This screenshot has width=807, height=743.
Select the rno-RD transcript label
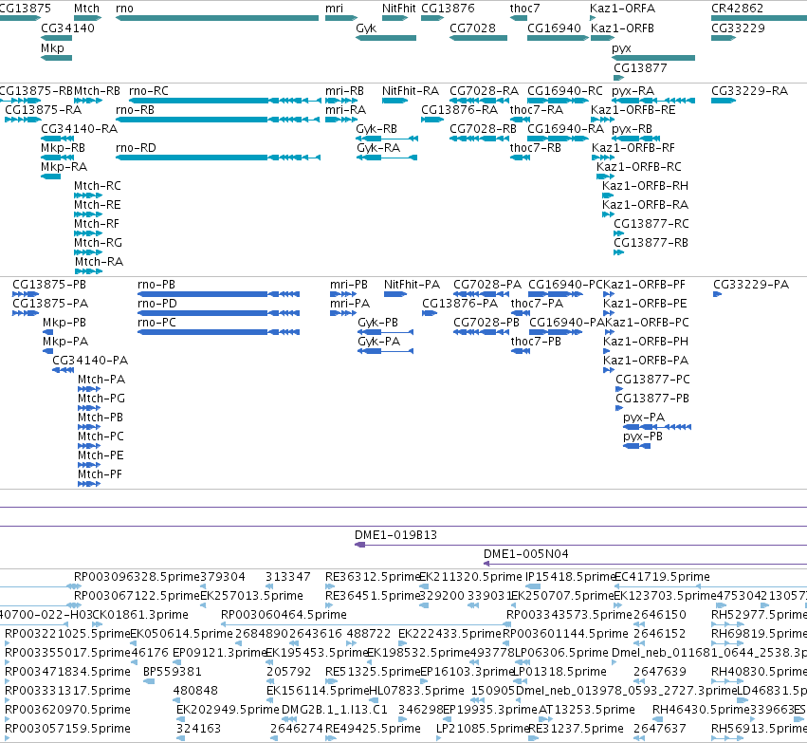coord(136,148)
